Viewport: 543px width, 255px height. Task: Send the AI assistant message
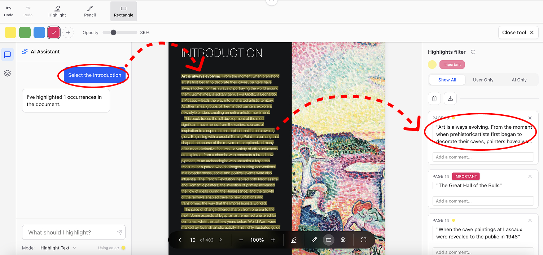pos(119,232)
